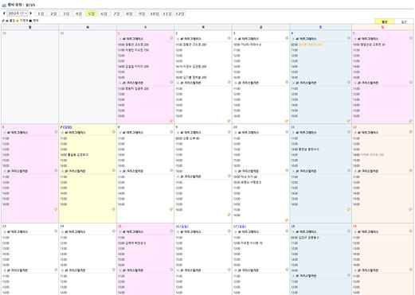The image size is (415, 295).
Task: Click the hand icon at bottom of day 4
Action: [x=349, y=121]
